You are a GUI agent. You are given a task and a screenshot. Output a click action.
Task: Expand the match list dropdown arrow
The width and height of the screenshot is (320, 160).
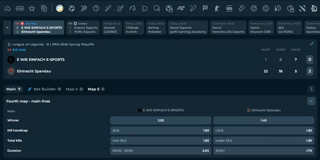8,28
